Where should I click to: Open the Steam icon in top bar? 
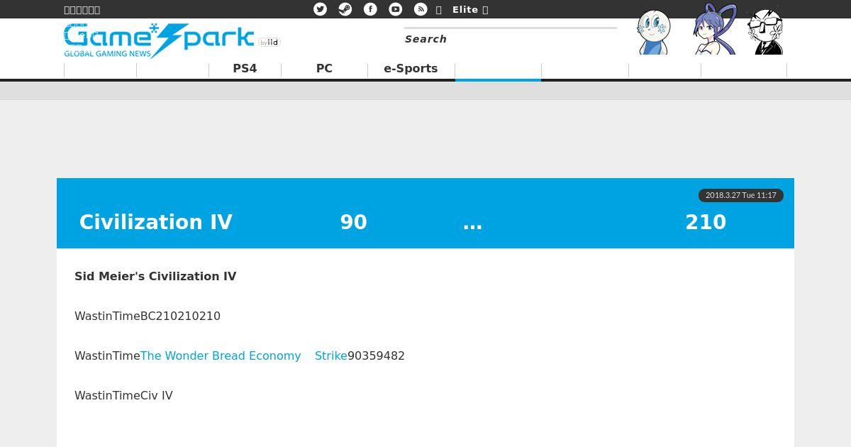tap(345, 9)
